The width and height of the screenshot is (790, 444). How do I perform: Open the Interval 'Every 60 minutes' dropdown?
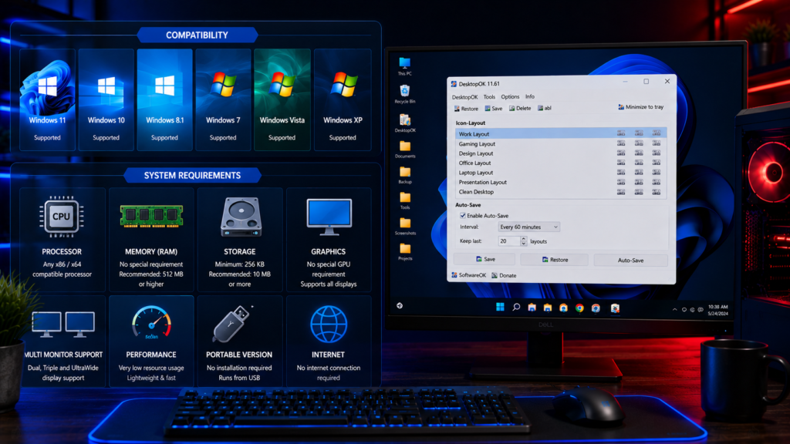528,227
